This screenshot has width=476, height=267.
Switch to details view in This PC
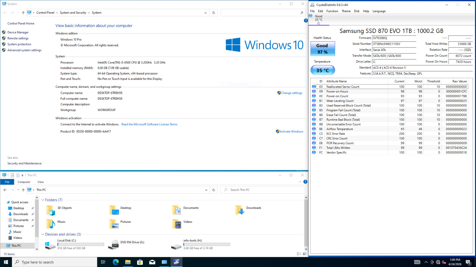pyautogui.click(x=299, y=254)
